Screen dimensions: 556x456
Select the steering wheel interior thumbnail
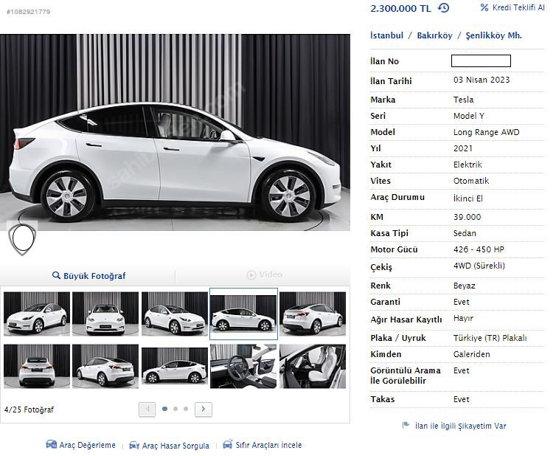pos(243,366)
